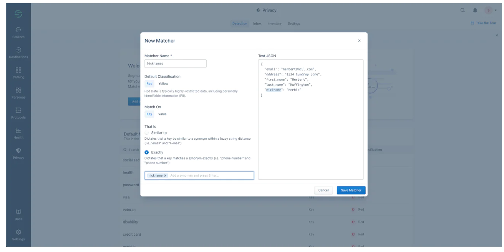Select the Exactly matching option
The width and height of the screenshot is (504, 252).
146,152
